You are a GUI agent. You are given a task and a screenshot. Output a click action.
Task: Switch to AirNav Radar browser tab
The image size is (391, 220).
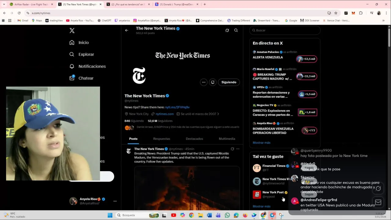point(31,4)
